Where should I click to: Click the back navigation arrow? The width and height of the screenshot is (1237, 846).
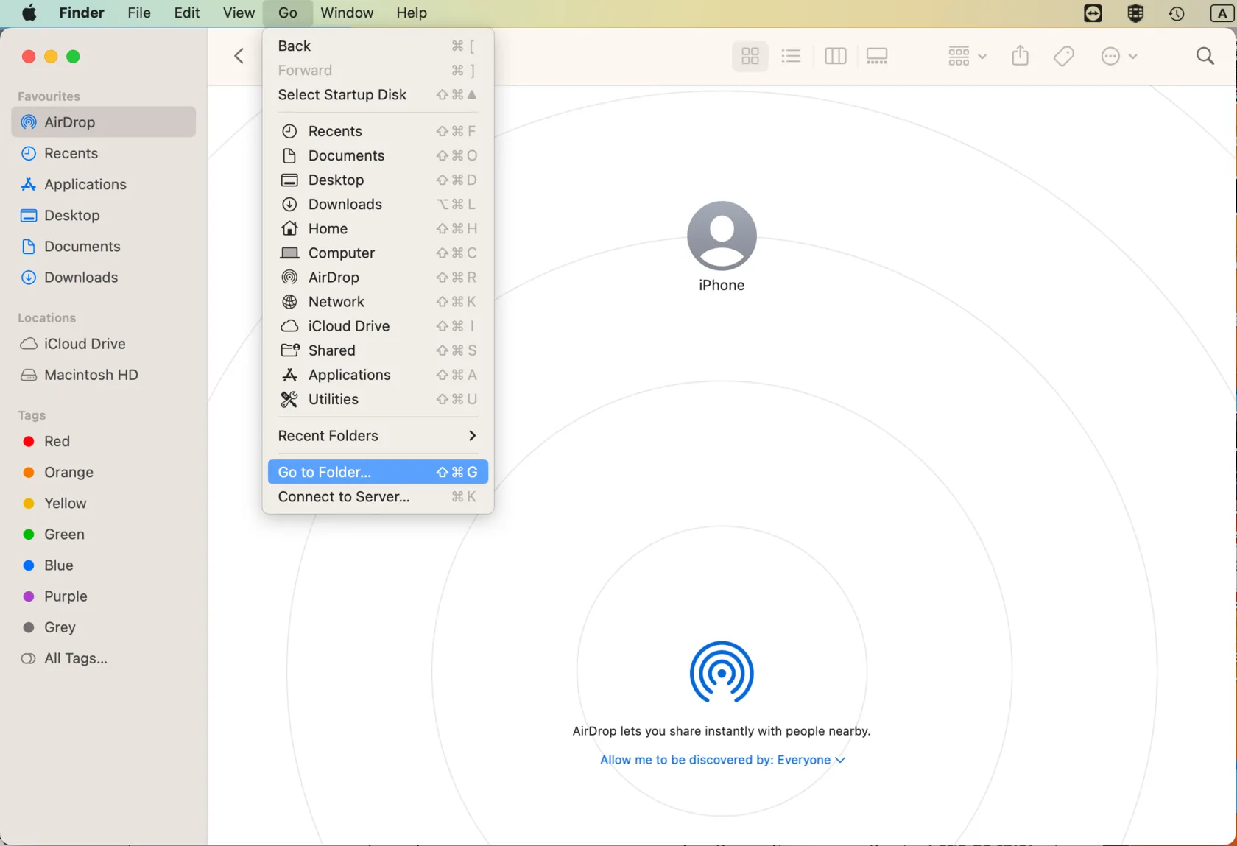239,56
